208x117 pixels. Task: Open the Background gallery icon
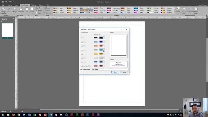pos(190,10)
